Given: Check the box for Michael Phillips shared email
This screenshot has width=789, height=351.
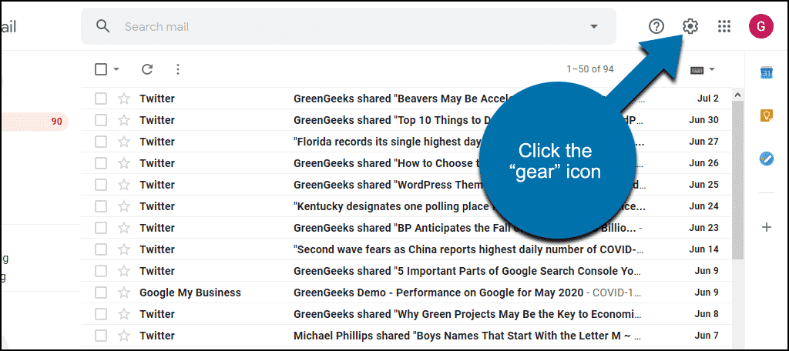Looking at the screenshot, I should pyautogui.click(x=101, y=336).
